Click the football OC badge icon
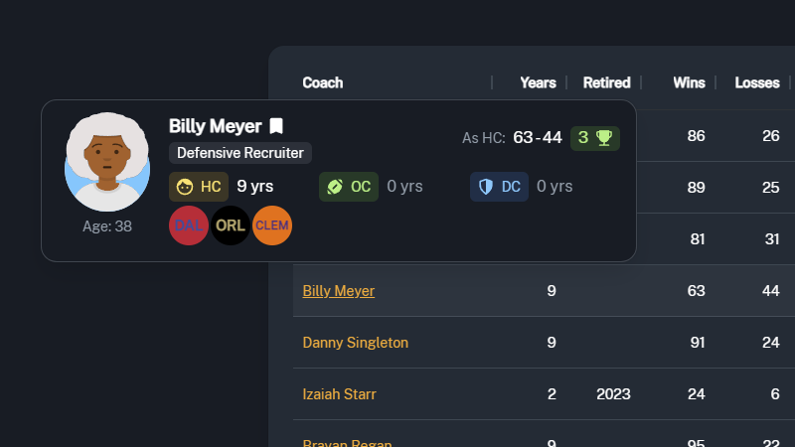 tap(335, 186)
